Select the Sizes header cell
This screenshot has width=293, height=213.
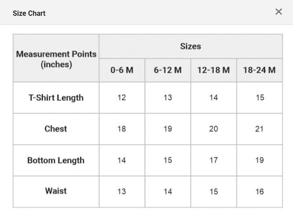click(191, 46)
